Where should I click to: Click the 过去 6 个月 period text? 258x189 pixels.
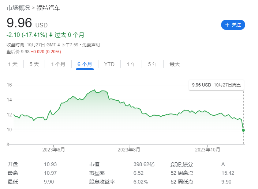69,35
